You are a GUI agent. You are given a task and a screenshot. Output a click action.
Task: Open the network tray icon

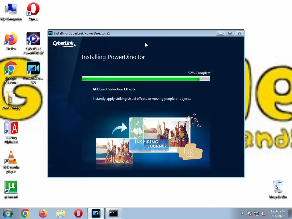click(256, 214)
